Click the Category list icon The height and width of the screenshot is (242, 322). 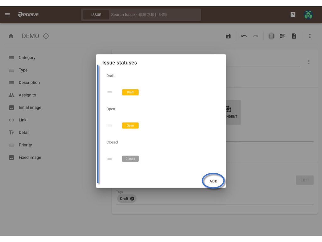(x=12, y=58)
